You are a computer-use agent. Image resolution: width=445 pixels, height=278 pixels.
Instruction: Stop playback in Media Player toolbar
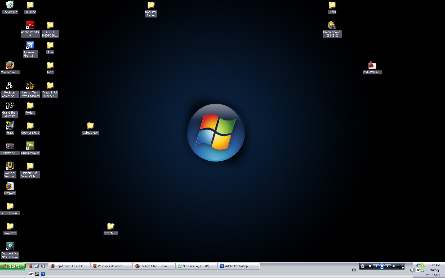point(370,266)
